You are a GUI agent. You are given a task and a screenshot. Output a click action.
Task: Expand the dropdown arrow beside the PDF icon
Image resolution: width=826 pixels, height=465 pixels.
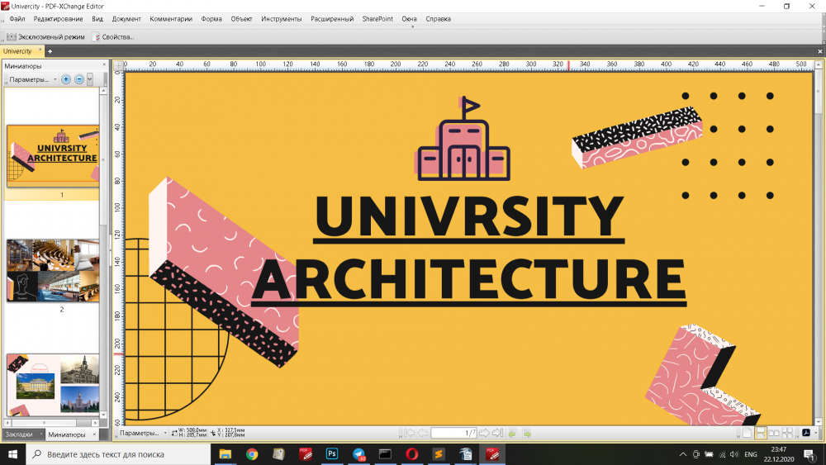pos(816,433)
